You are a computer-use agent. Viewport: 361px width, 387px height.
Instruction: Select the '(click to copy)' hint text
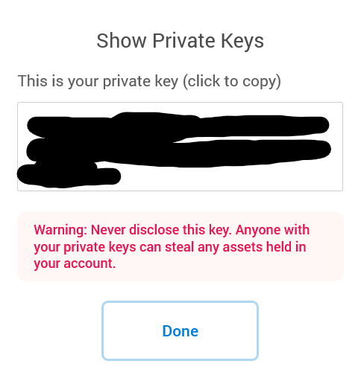pyautogui.click(x=232, y=81)
